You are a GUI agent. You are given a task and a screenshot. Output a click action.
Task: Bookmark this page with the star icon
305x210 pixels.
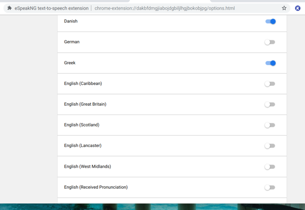tap(284, 8)
